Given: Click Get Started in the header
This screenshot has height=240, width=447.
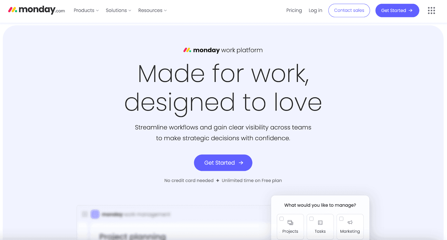Looking at the screenshot, I should coord(397,10).
